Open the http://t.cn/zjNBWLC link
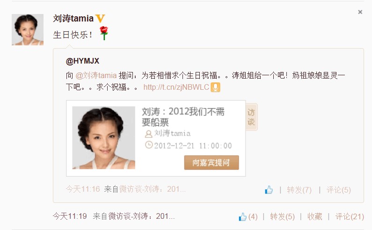This screenshot has width=372, height=230. pyautogui.click(x=176, y=87)
